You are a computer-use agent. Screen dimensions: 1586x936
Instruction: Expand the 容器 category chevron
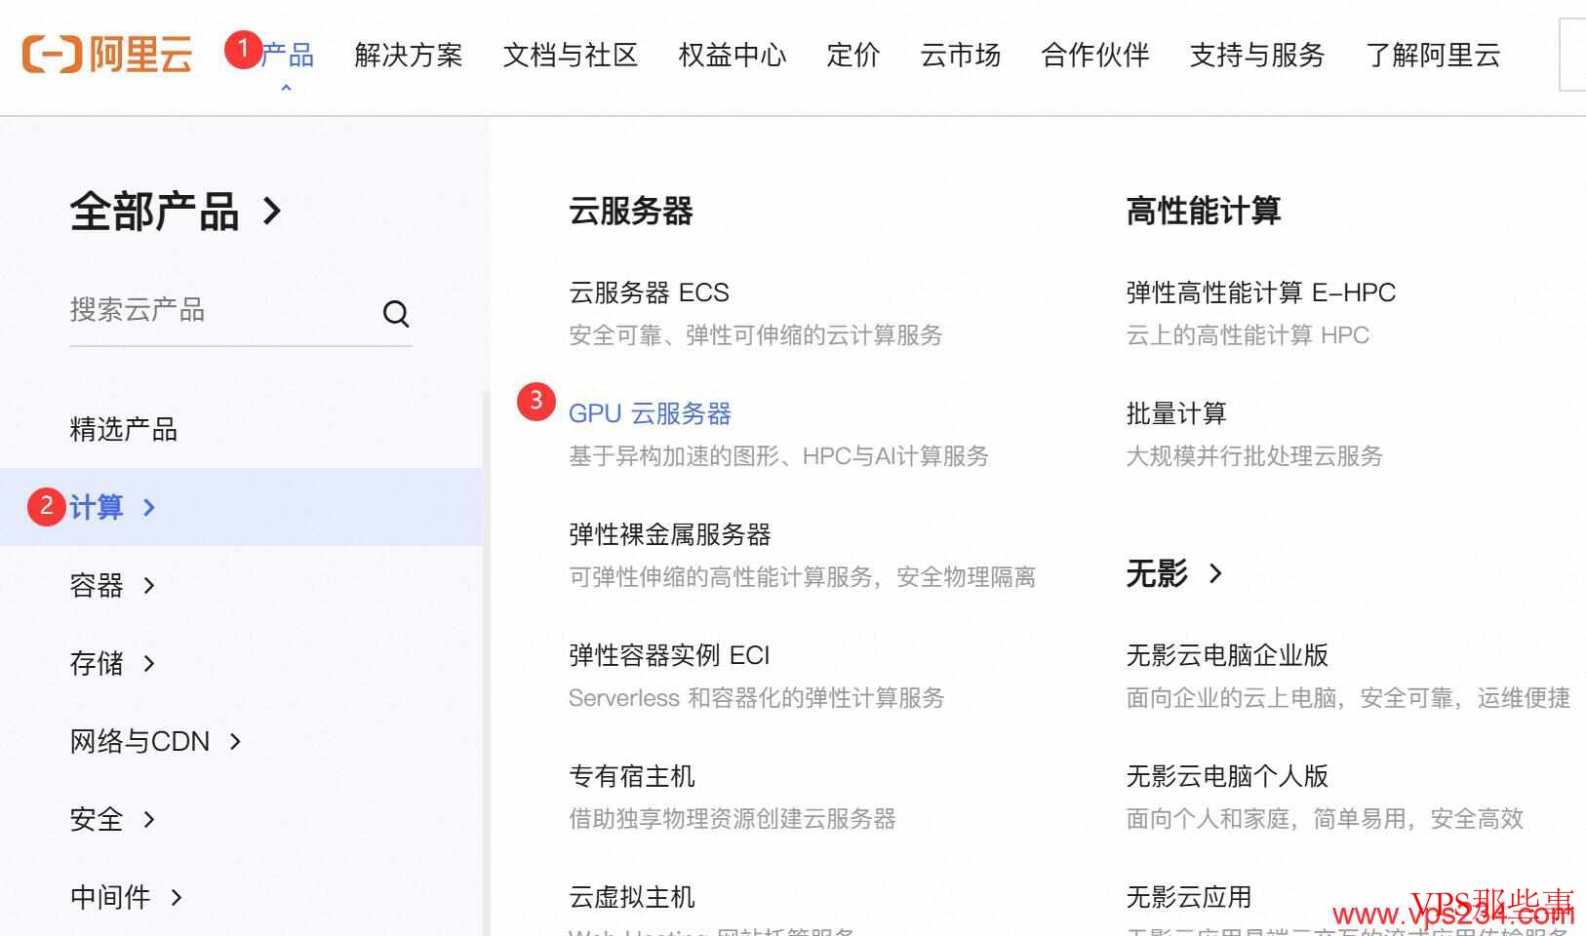(149, 585)
